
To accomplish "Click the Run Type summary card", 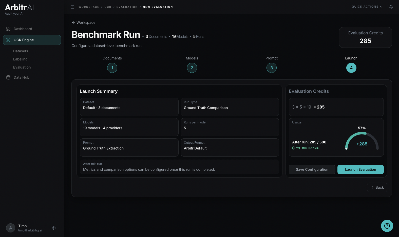I will (x=230, y=107).
